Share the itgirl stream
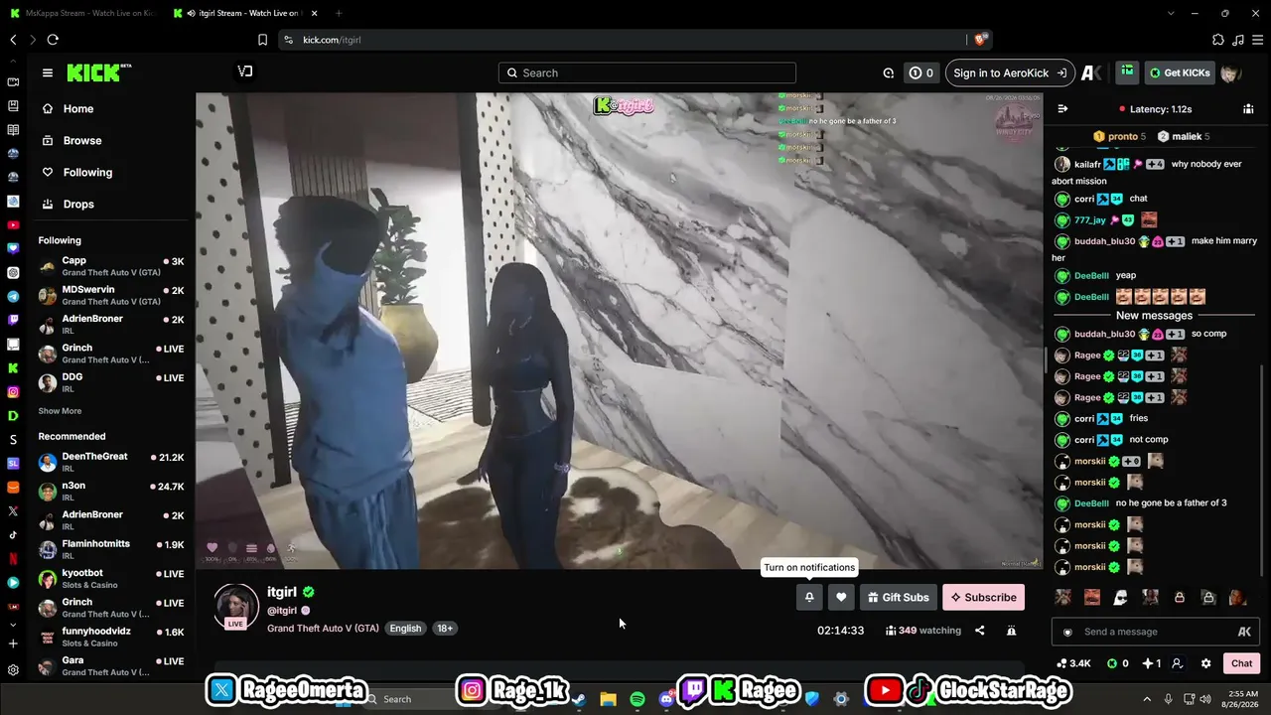Image resolution: width=1271 pixels, height=715 pixels. [980, 631]
